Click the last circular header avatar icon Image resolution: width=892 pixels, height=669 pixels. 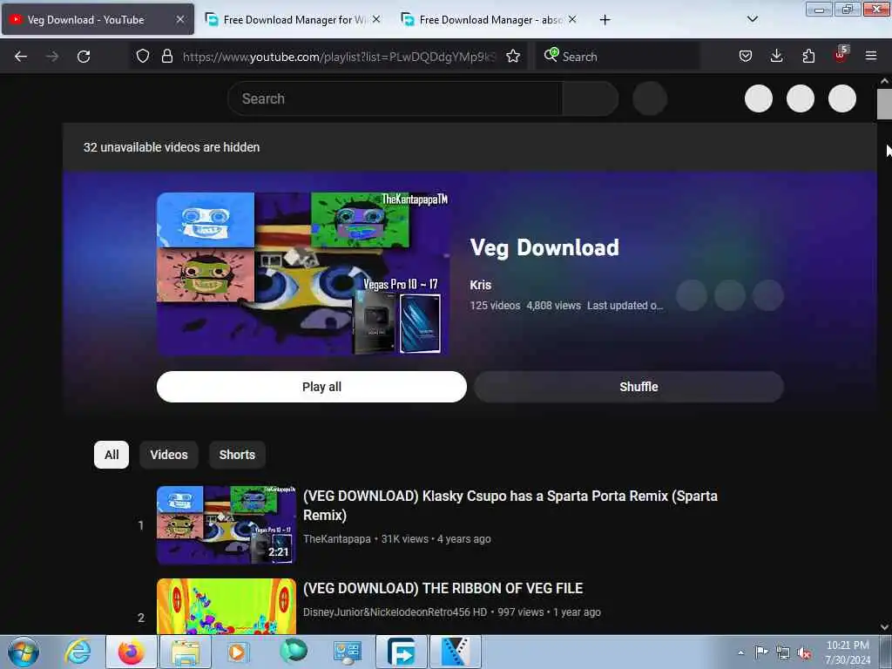point(842,98)
